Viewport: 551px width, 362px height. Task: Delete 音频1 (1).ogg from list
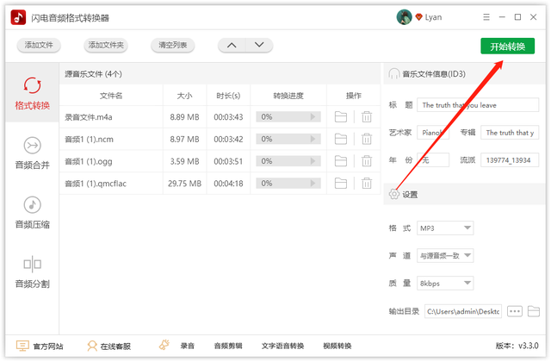(367, 161)
